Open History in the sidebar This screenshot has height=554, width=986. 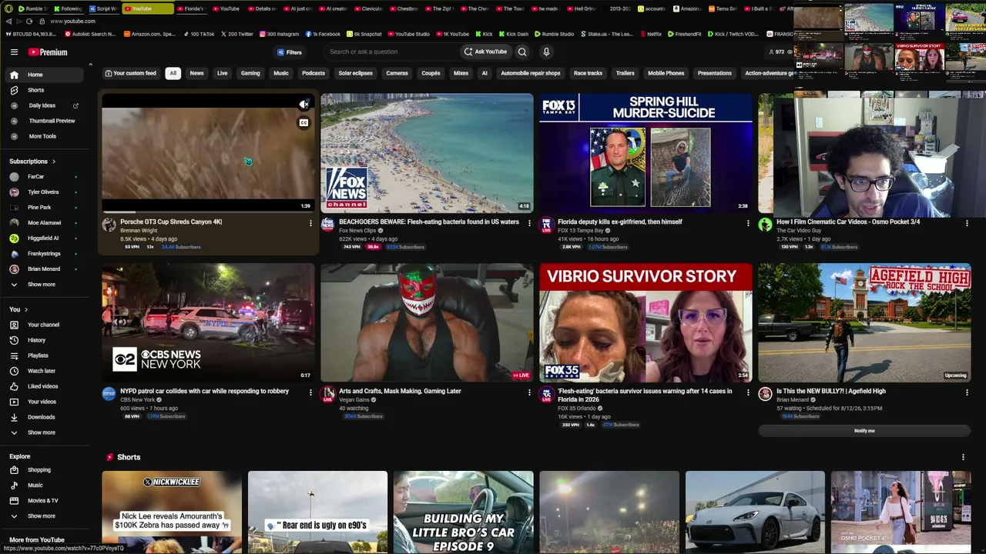coord(36,340)
